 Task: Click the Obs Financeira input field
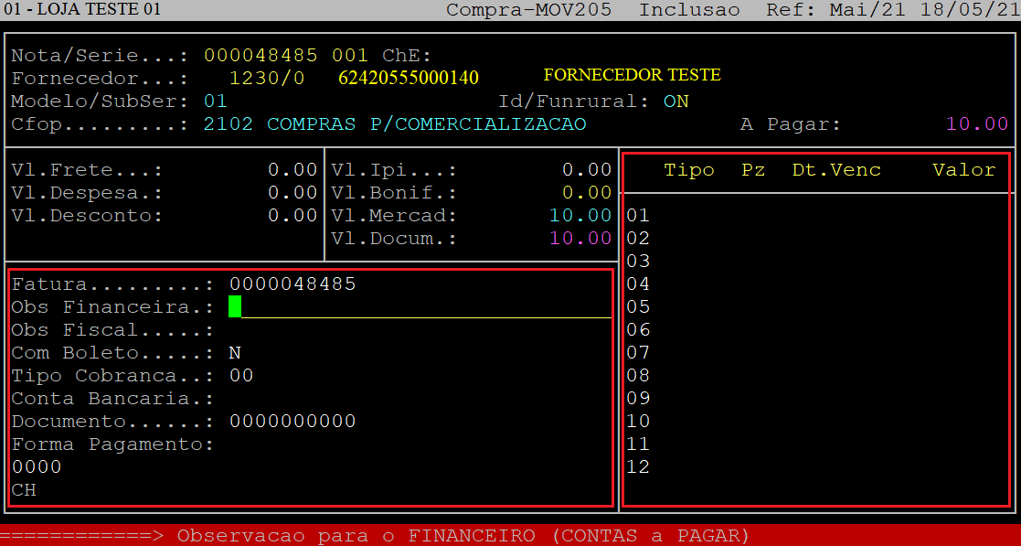point(420,307)
